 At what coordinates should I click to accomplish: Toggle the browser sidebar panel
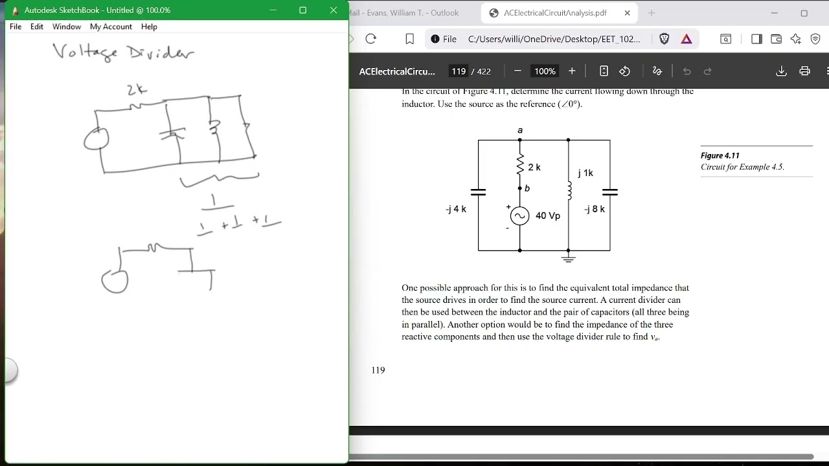point(756,39)
